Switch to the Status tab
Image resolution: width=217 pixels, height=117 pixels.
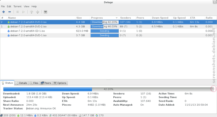(x=7, y=83)
